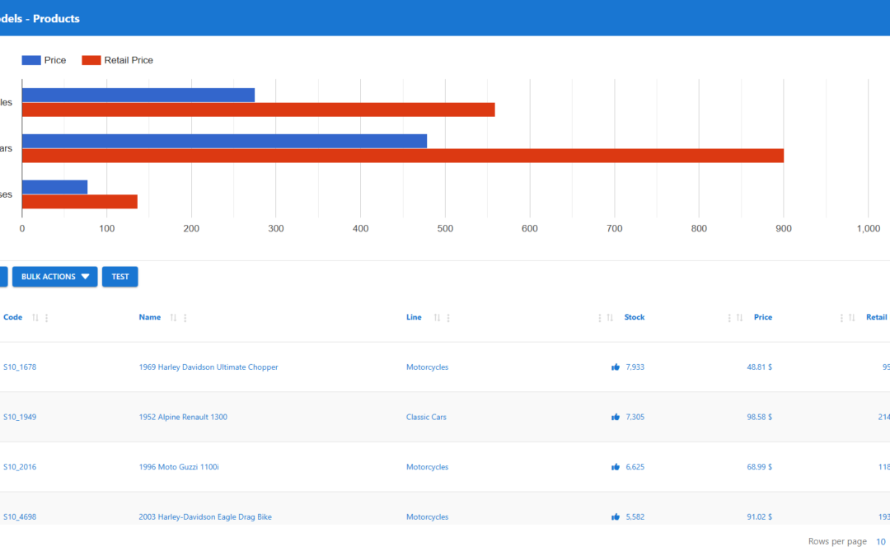The width and height of the screenshot is (890, 556).
Task: Open the Code column options menu
Action: (46, 318)
